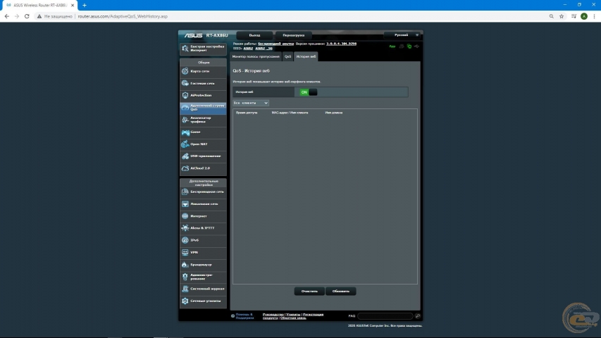
Task: Open the 'Все клиенты' client filter dropdown
Action: coord(251,103)
